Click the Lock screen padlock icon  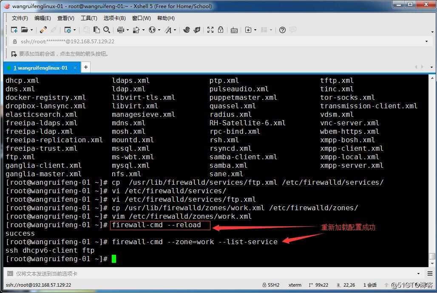point(221,30)
